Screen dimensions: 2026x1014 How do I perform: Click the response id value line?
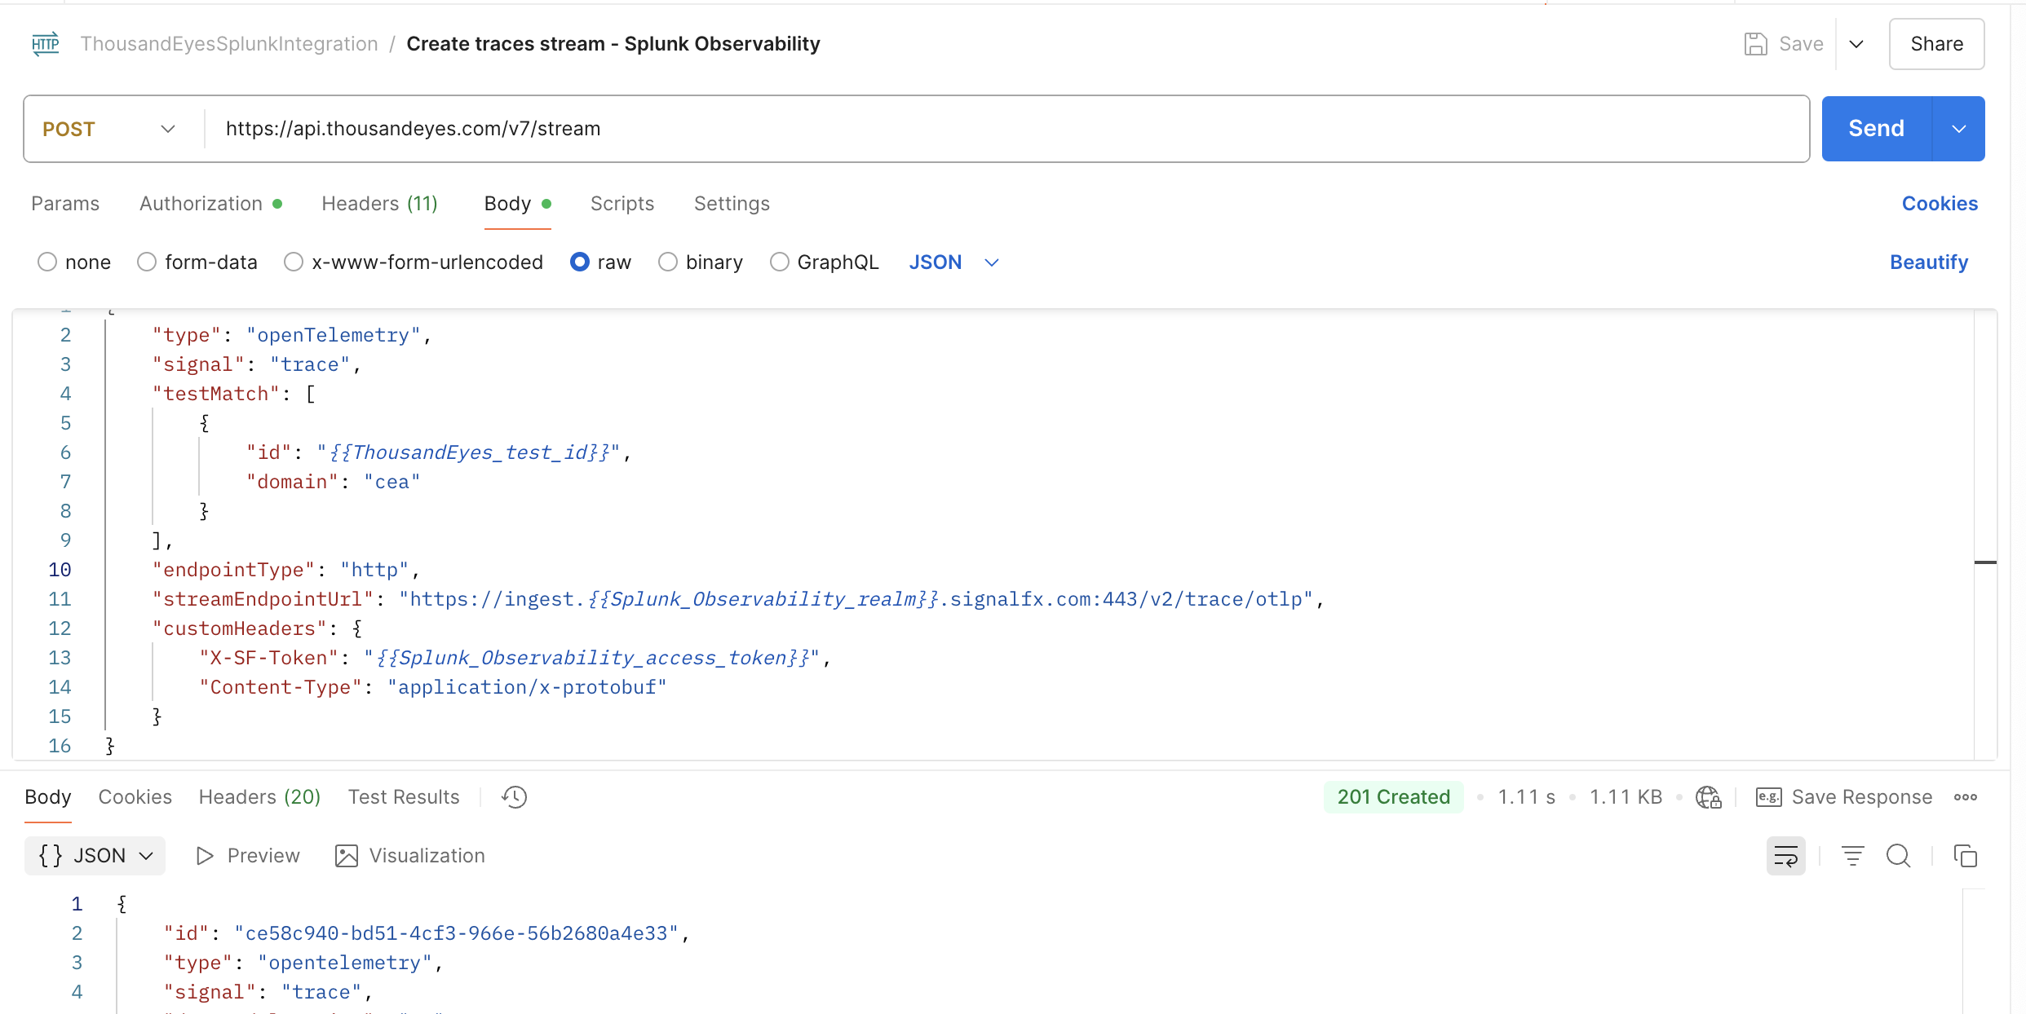[427, 933]
